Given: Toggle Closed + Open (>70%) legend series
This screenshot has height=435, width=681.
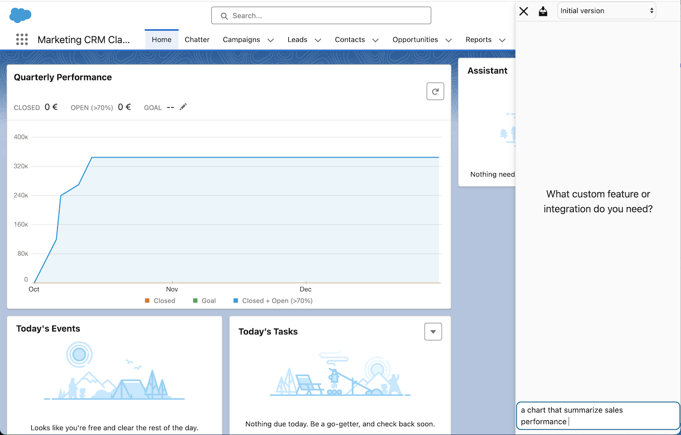Looking at the screenshot, I should (x=272, y=301).
